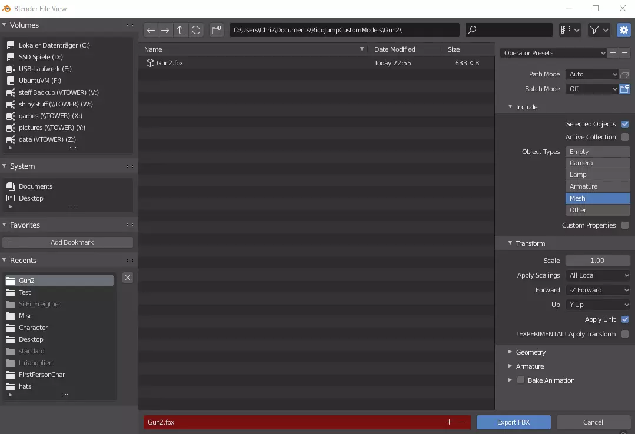The width and height of the screenshot is (635, 434).
Task: Enable experimental Apply Transform checkbox
Action: pos(625,335)
